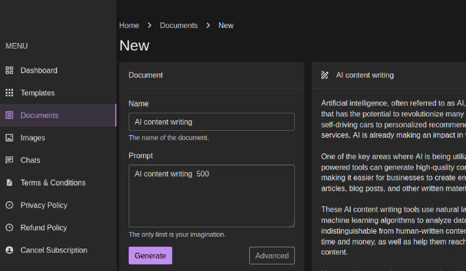The image size is (466, 271).
Task: Click the Generate button
Action: click(151, 255)
